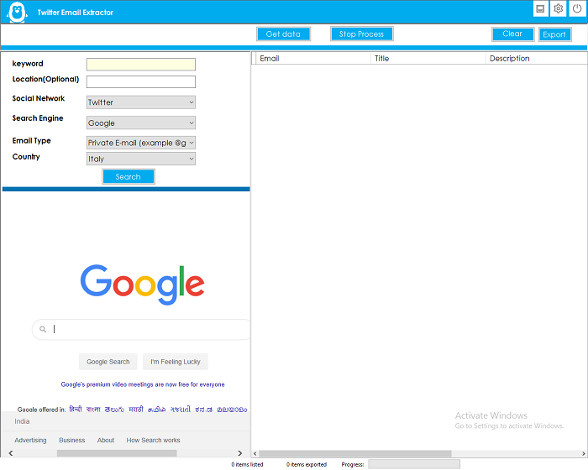Click the Google logo
Viewport: 588px width, 470px height.
click(x=143, y=285)
